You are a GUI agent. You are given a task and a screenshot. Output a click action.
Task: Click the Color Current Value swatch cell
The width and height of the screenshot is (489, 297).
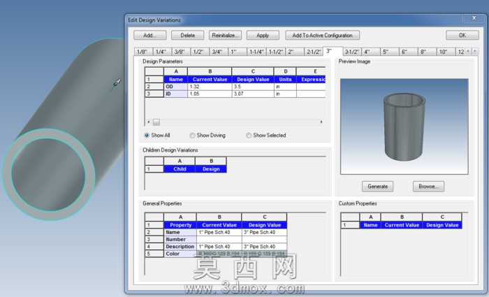[219, 254]
